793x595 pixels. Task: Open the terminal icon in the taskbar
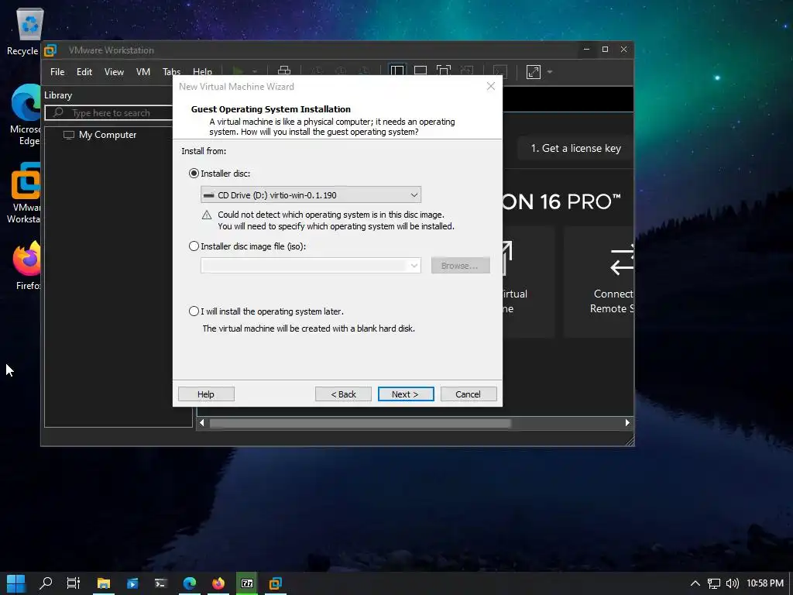coord(161,583)
